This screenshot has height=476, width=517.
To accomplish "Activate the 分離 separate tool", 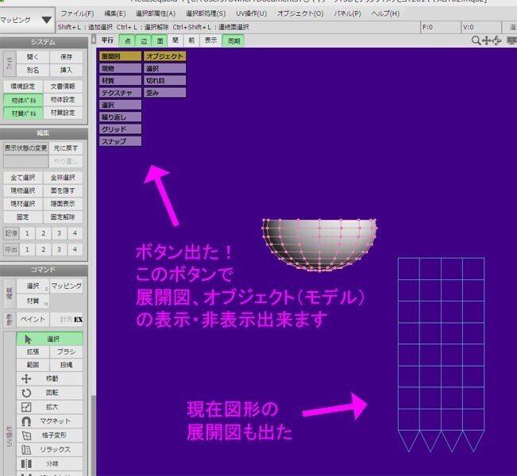I will pos(49,463).
